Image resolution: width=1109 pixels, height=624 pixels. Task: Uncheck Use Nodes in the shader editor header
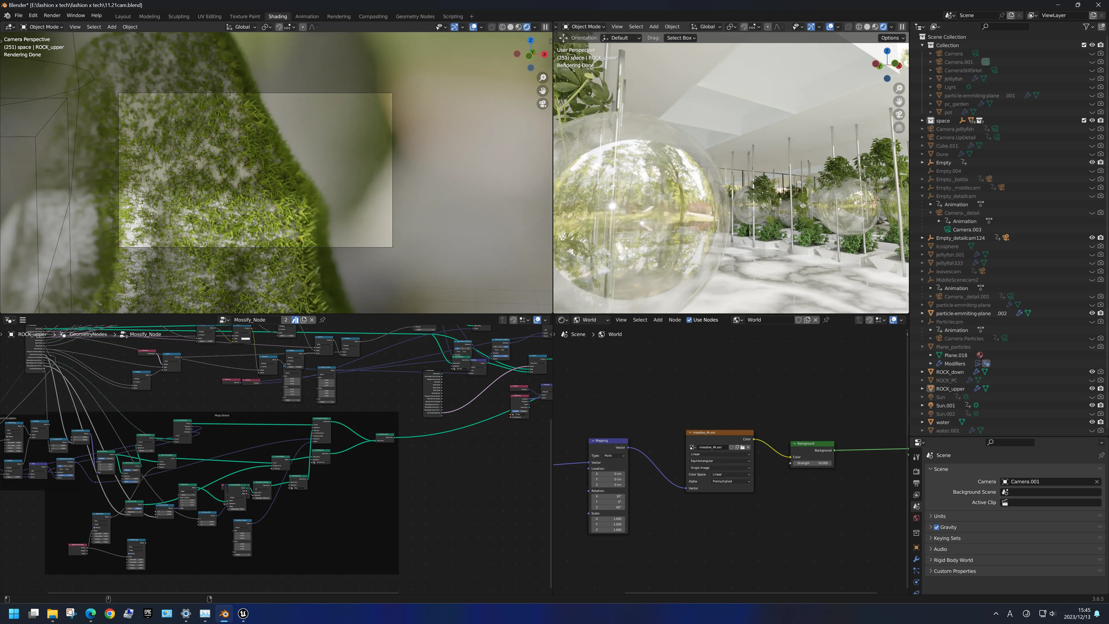tap(690, 320)
